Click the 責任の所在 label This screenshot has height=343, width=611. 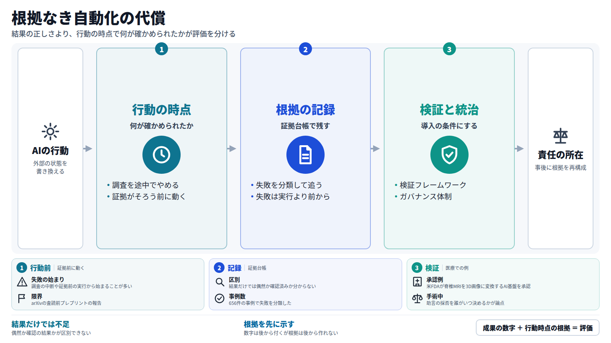[x=561, y=155]
